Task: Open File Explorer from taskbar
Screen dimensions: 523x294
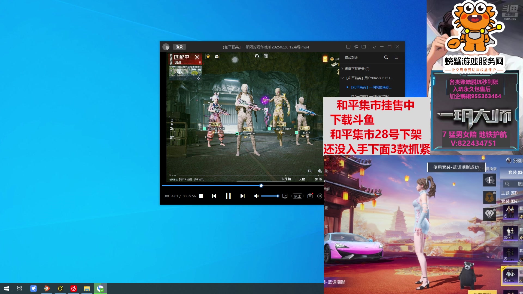Action: (x=87, y=289)
